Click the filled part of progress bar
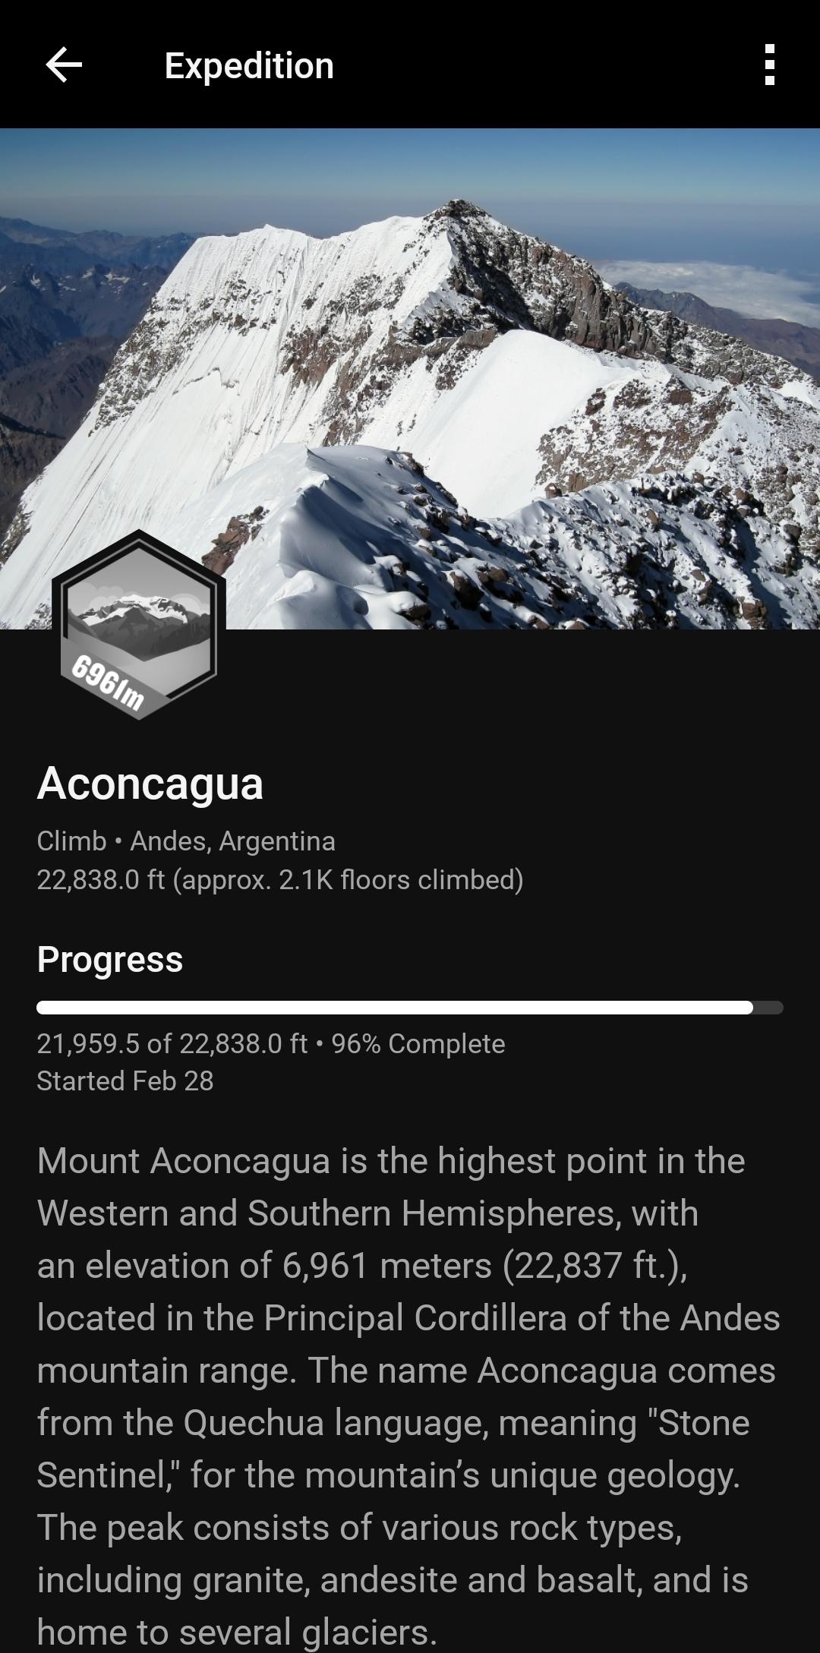This screenshot has height=1653, width=820. 395,1008
